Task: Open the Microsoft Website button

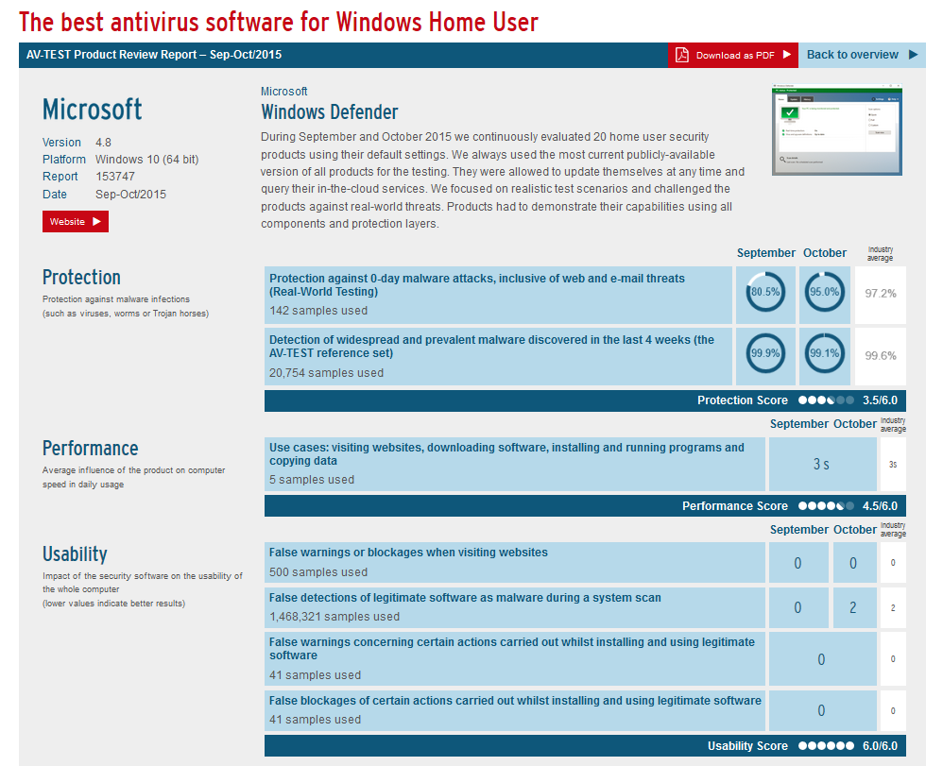Action: pyautogui.click(x=76, y=221)
